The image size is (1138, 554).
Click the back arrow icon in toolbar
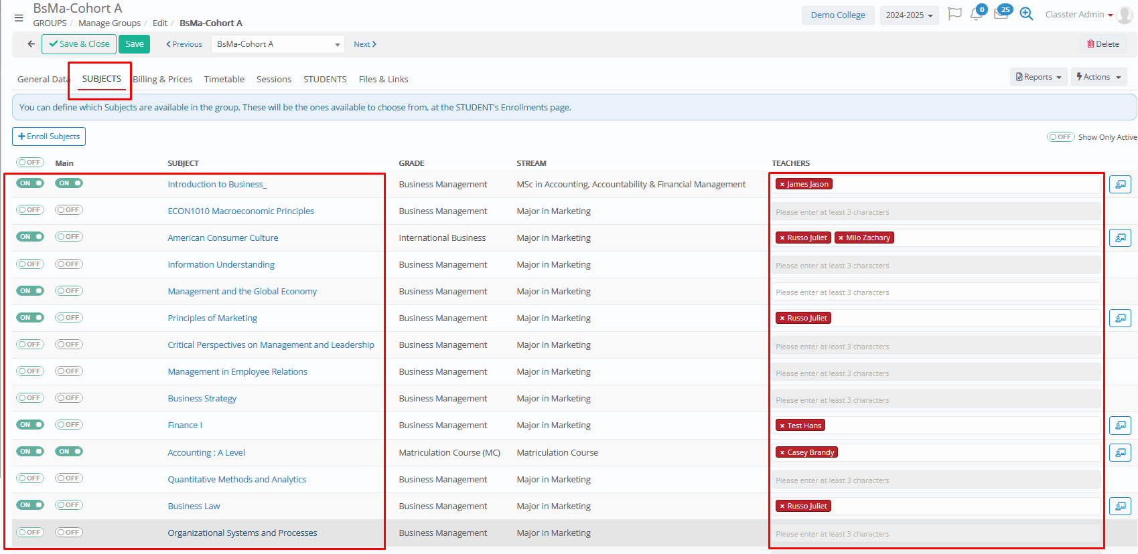coord(31,44)
